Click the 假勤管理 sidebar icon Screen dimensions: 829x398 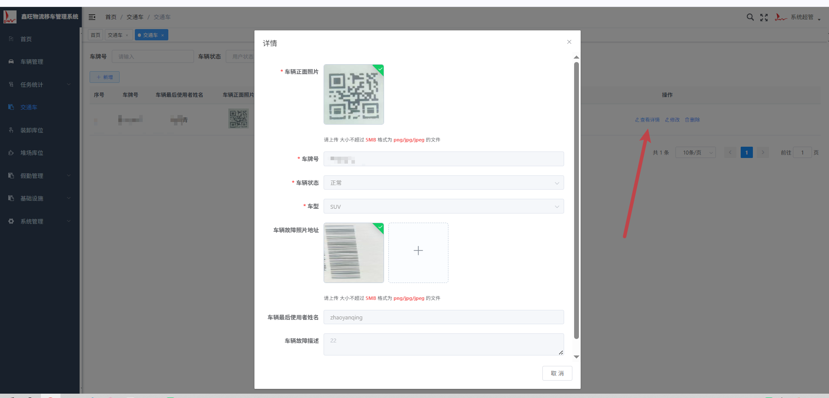[11, 176]
